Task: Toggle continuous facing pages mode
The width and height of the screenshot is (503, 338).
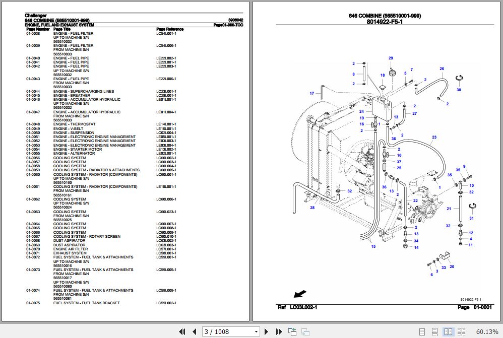Action: pyautogui.click(x=463, y=331)
